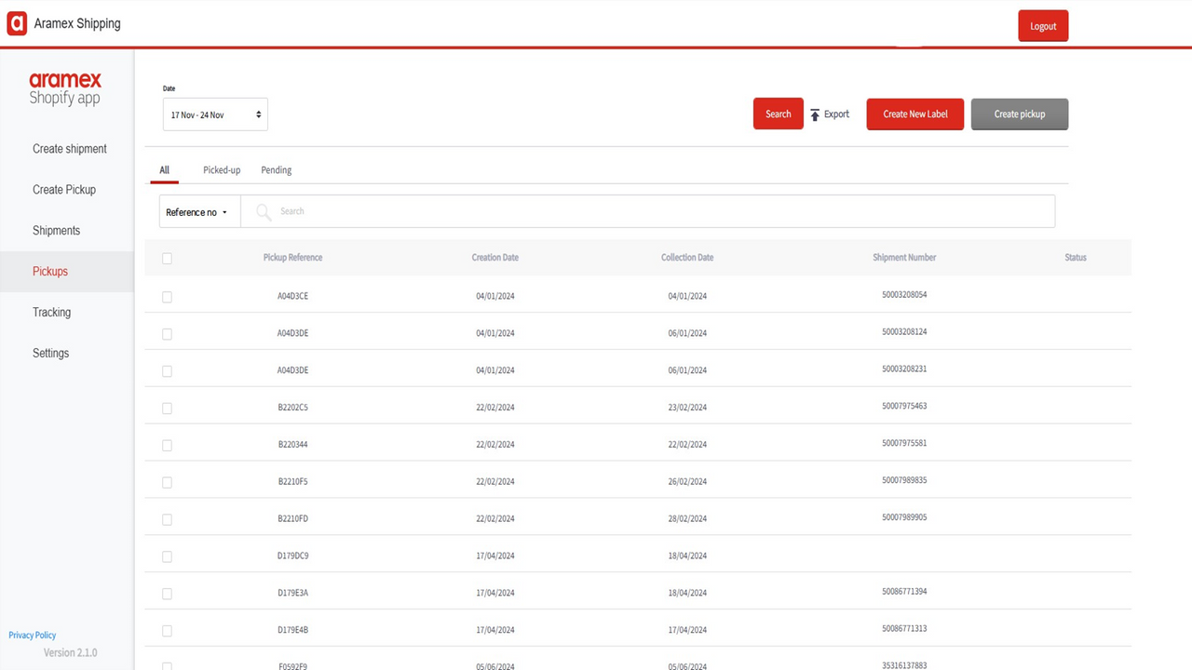
Task: Tick the checkbox for pickup B2210FD
Action: coord(168,519)
